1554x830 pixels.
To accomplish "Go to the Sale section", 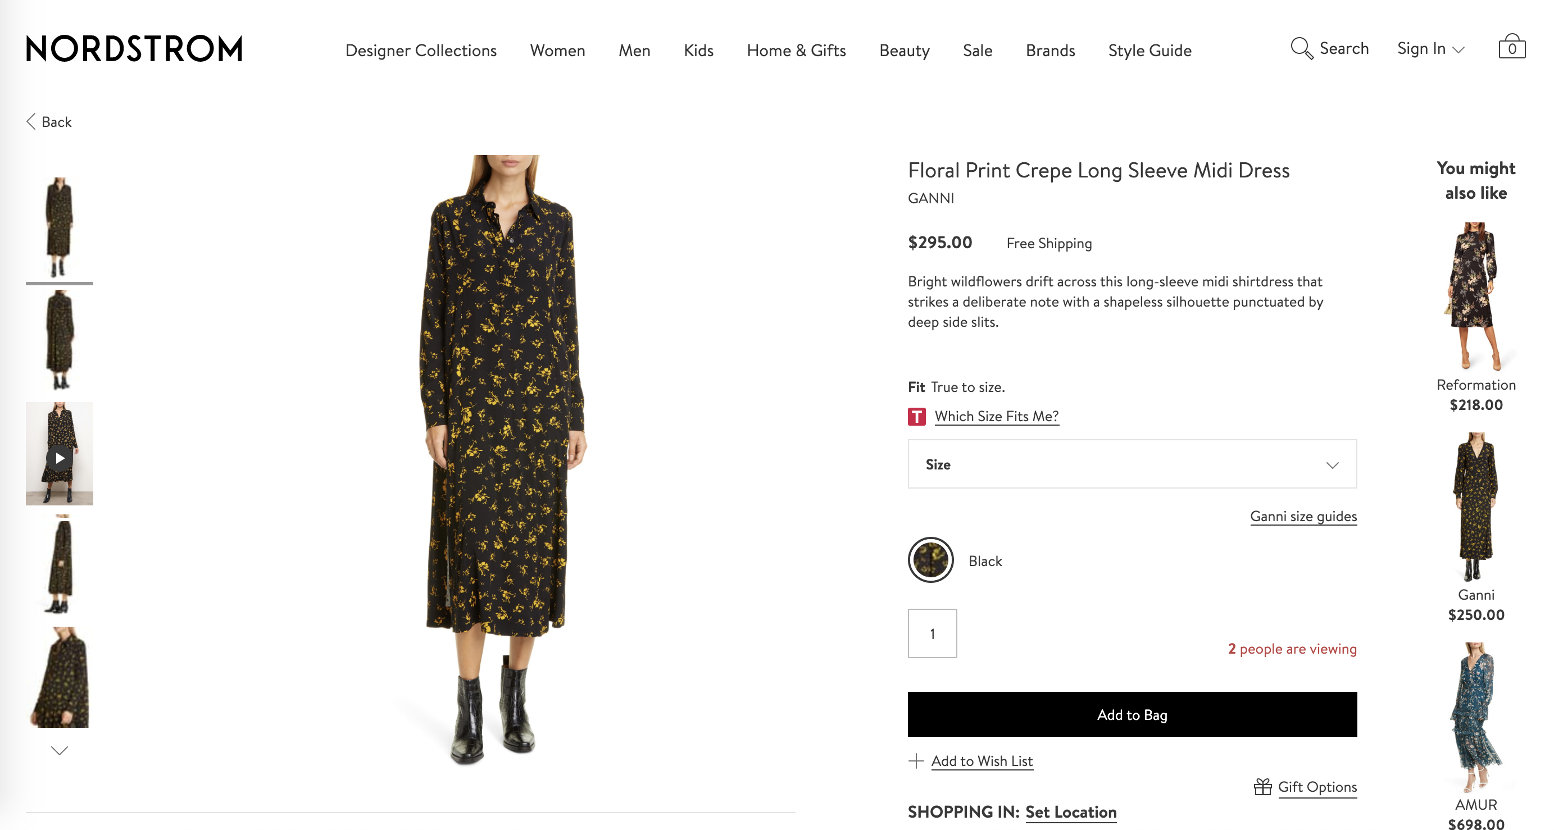I will 977,51.
